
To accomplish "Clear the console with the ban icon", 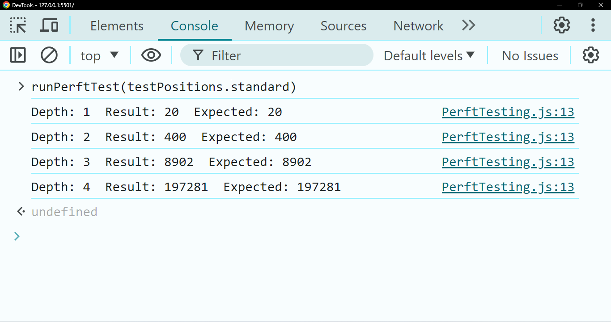I will [x=49, y=55].
